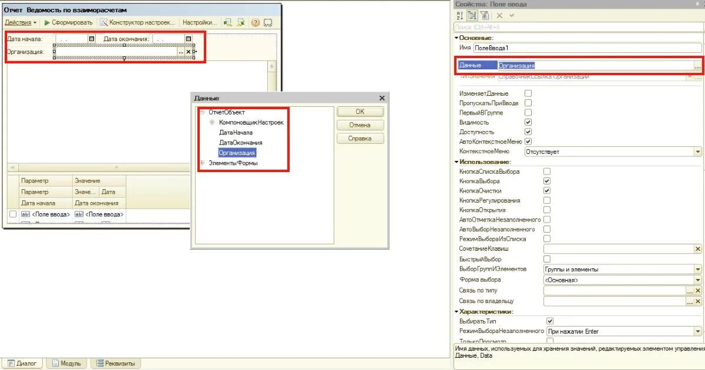Click Отмена in Данные dialog
Image resolution: width=705 pixels, height=370 pixels.
point(360,125)
